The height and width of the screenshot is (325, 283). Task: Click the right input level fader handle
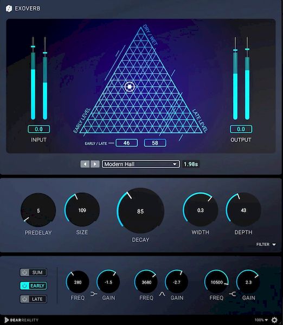tap(45, 53)
